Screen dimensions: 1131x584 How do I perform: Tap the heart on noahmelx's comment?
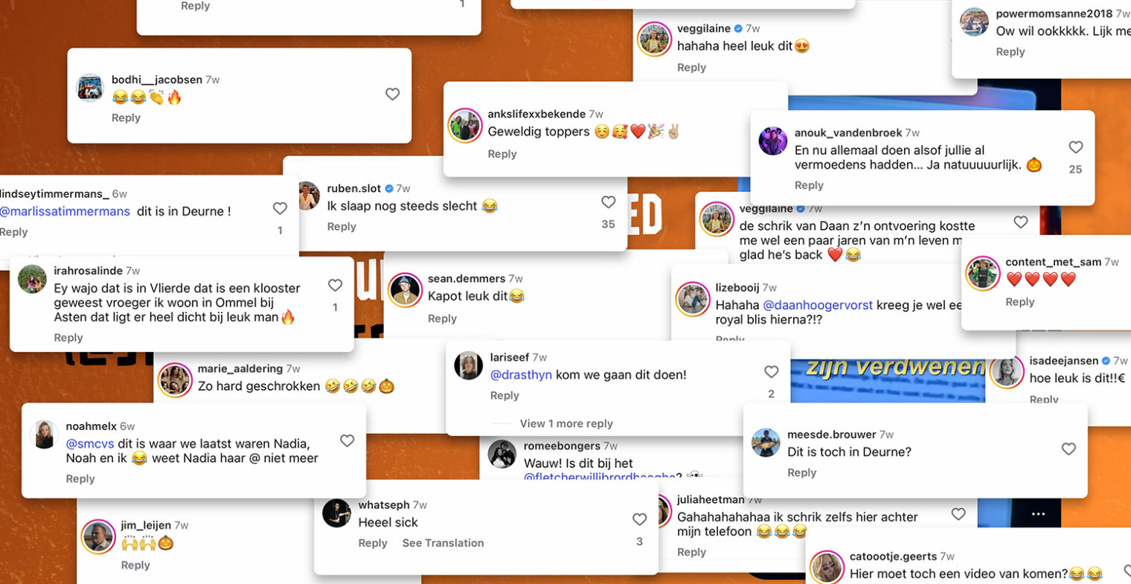347,440
